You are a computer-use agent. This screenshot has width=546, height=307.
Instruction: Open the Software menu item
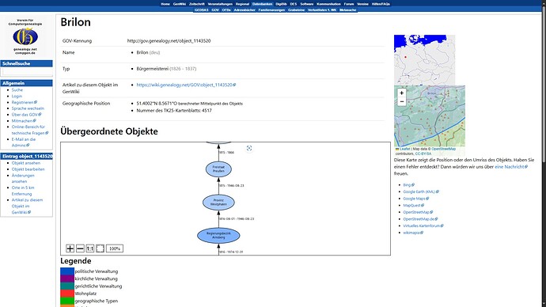(x=307, y=4)
